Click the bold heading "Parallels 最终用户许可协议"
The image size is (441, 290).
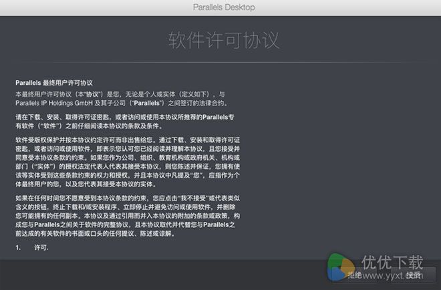point(54,83)
